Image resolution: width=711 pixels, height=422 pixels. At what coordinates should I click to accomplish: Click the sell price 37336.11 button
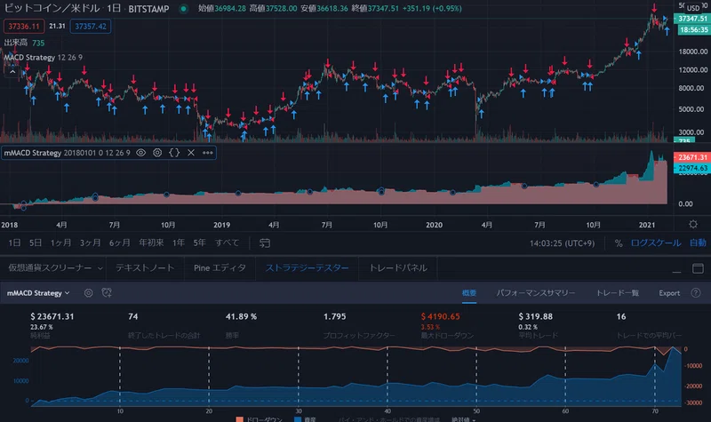click(x=24, y=27)
